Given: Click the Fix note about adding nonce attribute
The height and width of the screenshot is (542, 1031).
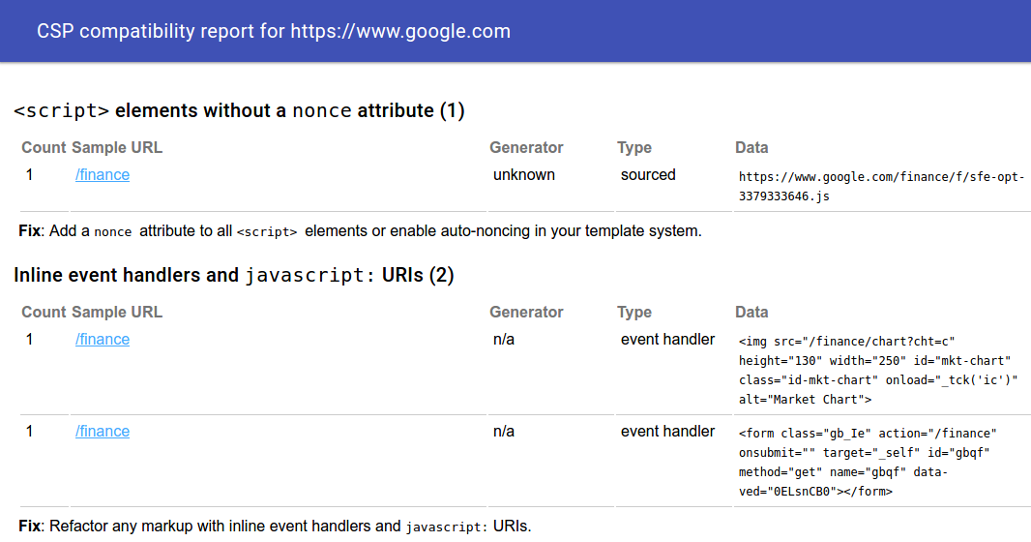Looking at the screenshot, I should point(360,231).
